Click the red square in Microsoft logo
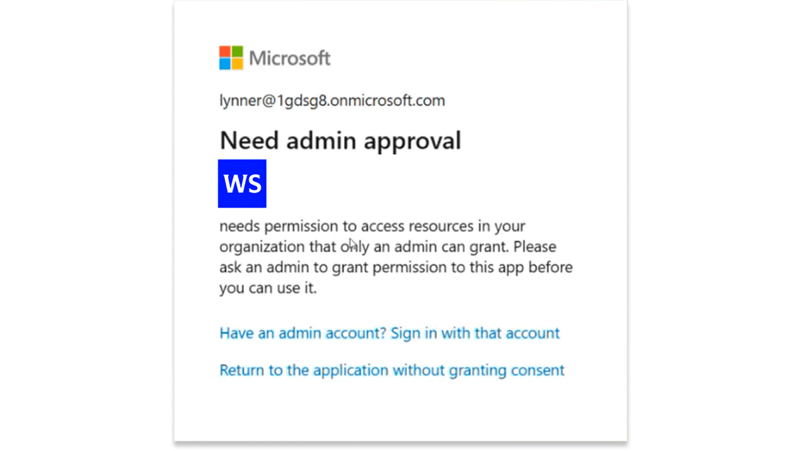This screenshot has width=802, height=451. pos(225,51)
